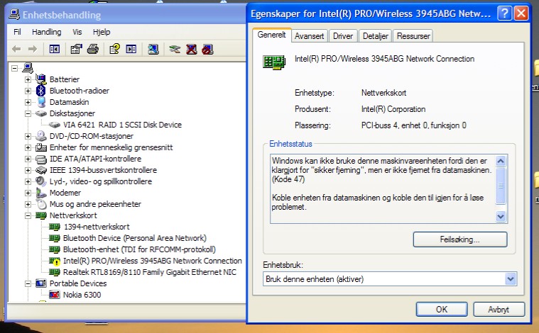Click the Enhetsstatus scrollbar thumb
The image size is (539, 333).
pyautogui.click(x=501, y=186)
